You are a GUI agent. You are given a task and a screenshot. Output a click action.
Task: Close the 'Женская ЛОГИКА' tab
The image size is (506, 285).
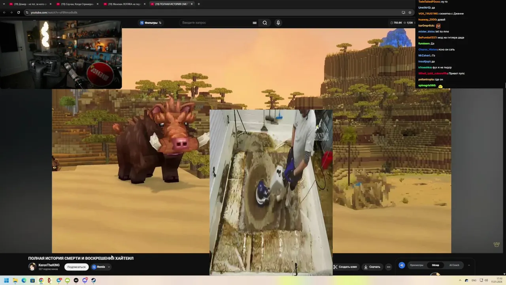tap(145, 4)
